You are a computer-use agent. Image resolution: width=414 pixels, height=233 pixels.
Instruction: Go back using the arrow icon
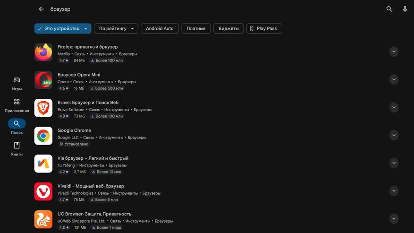pyautogui.click(x=42, y=9)
